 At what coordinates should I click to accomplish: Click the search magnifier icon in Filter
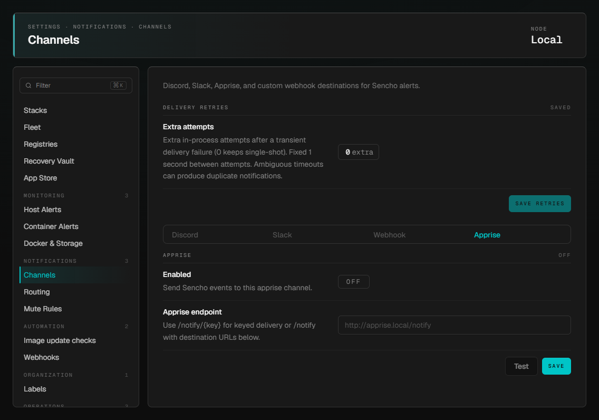coord(28,85)
